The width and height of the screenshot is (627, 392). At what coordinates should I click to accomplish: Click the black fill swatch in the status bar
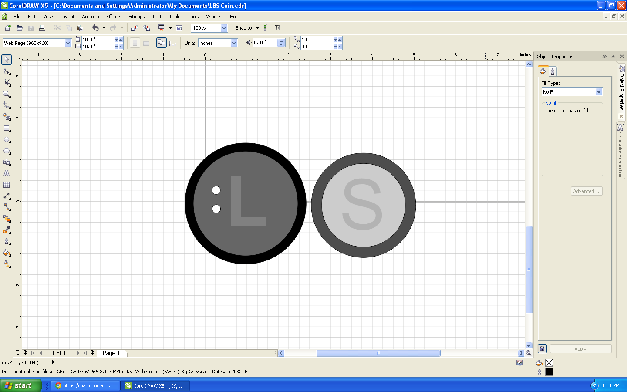click(549, 372)
